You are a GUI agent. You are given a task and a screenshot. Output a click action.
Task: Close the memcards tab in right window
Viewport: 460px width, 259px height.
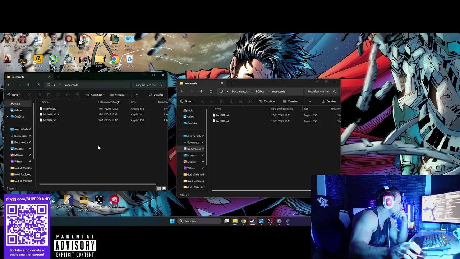pyautogui.click(x=222, y=83)
